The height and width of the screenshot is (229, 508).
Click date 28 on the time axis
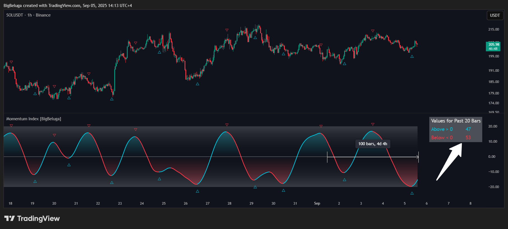(x=230, y=203)
